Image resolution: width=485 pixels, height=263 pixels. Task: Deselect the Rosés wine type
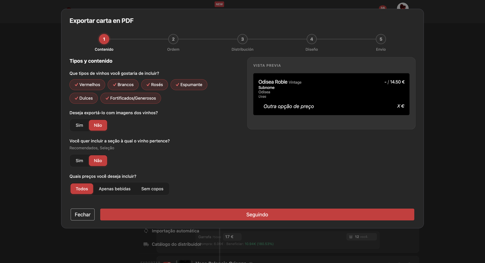click(155, 85)
